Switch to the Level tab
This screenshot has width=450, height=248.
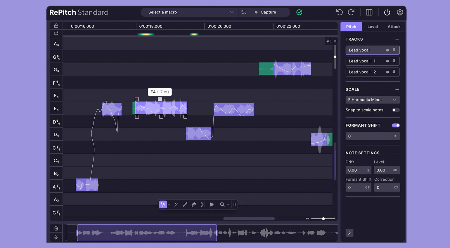372,27
